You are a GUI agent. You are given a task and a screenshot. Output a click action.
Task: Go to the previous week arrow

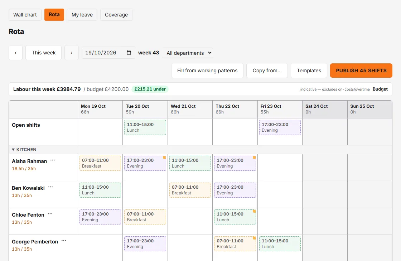(x=16, y=53)
